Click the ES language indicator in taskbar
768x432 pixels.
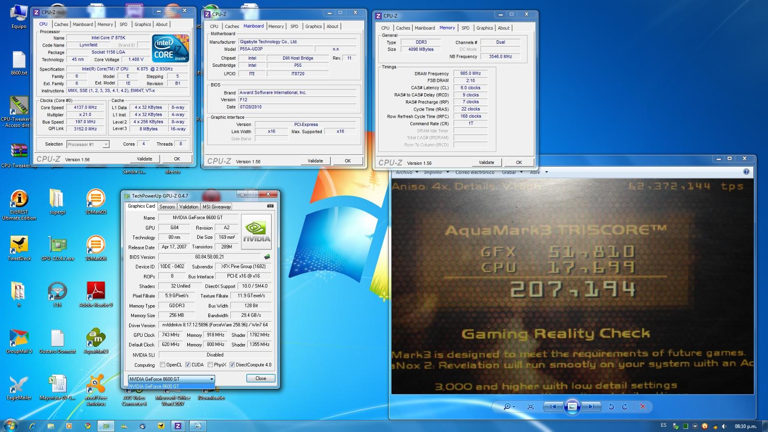[663, 425]
